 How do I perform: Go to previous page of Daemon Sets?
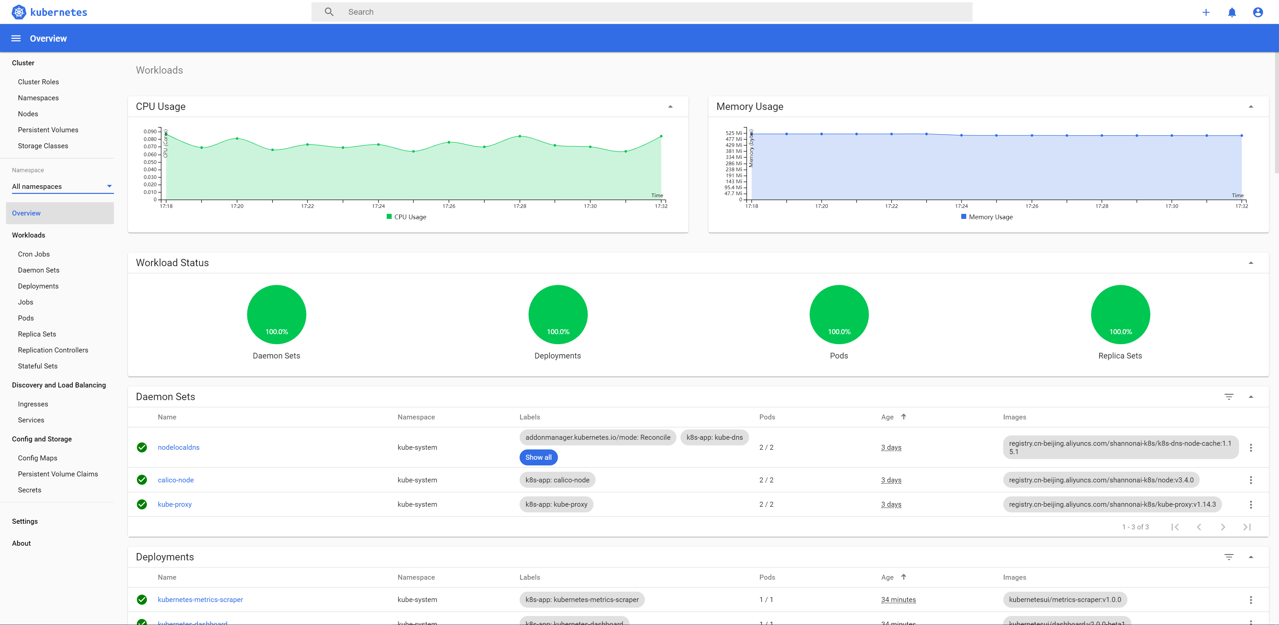[x=1199, y=527]
